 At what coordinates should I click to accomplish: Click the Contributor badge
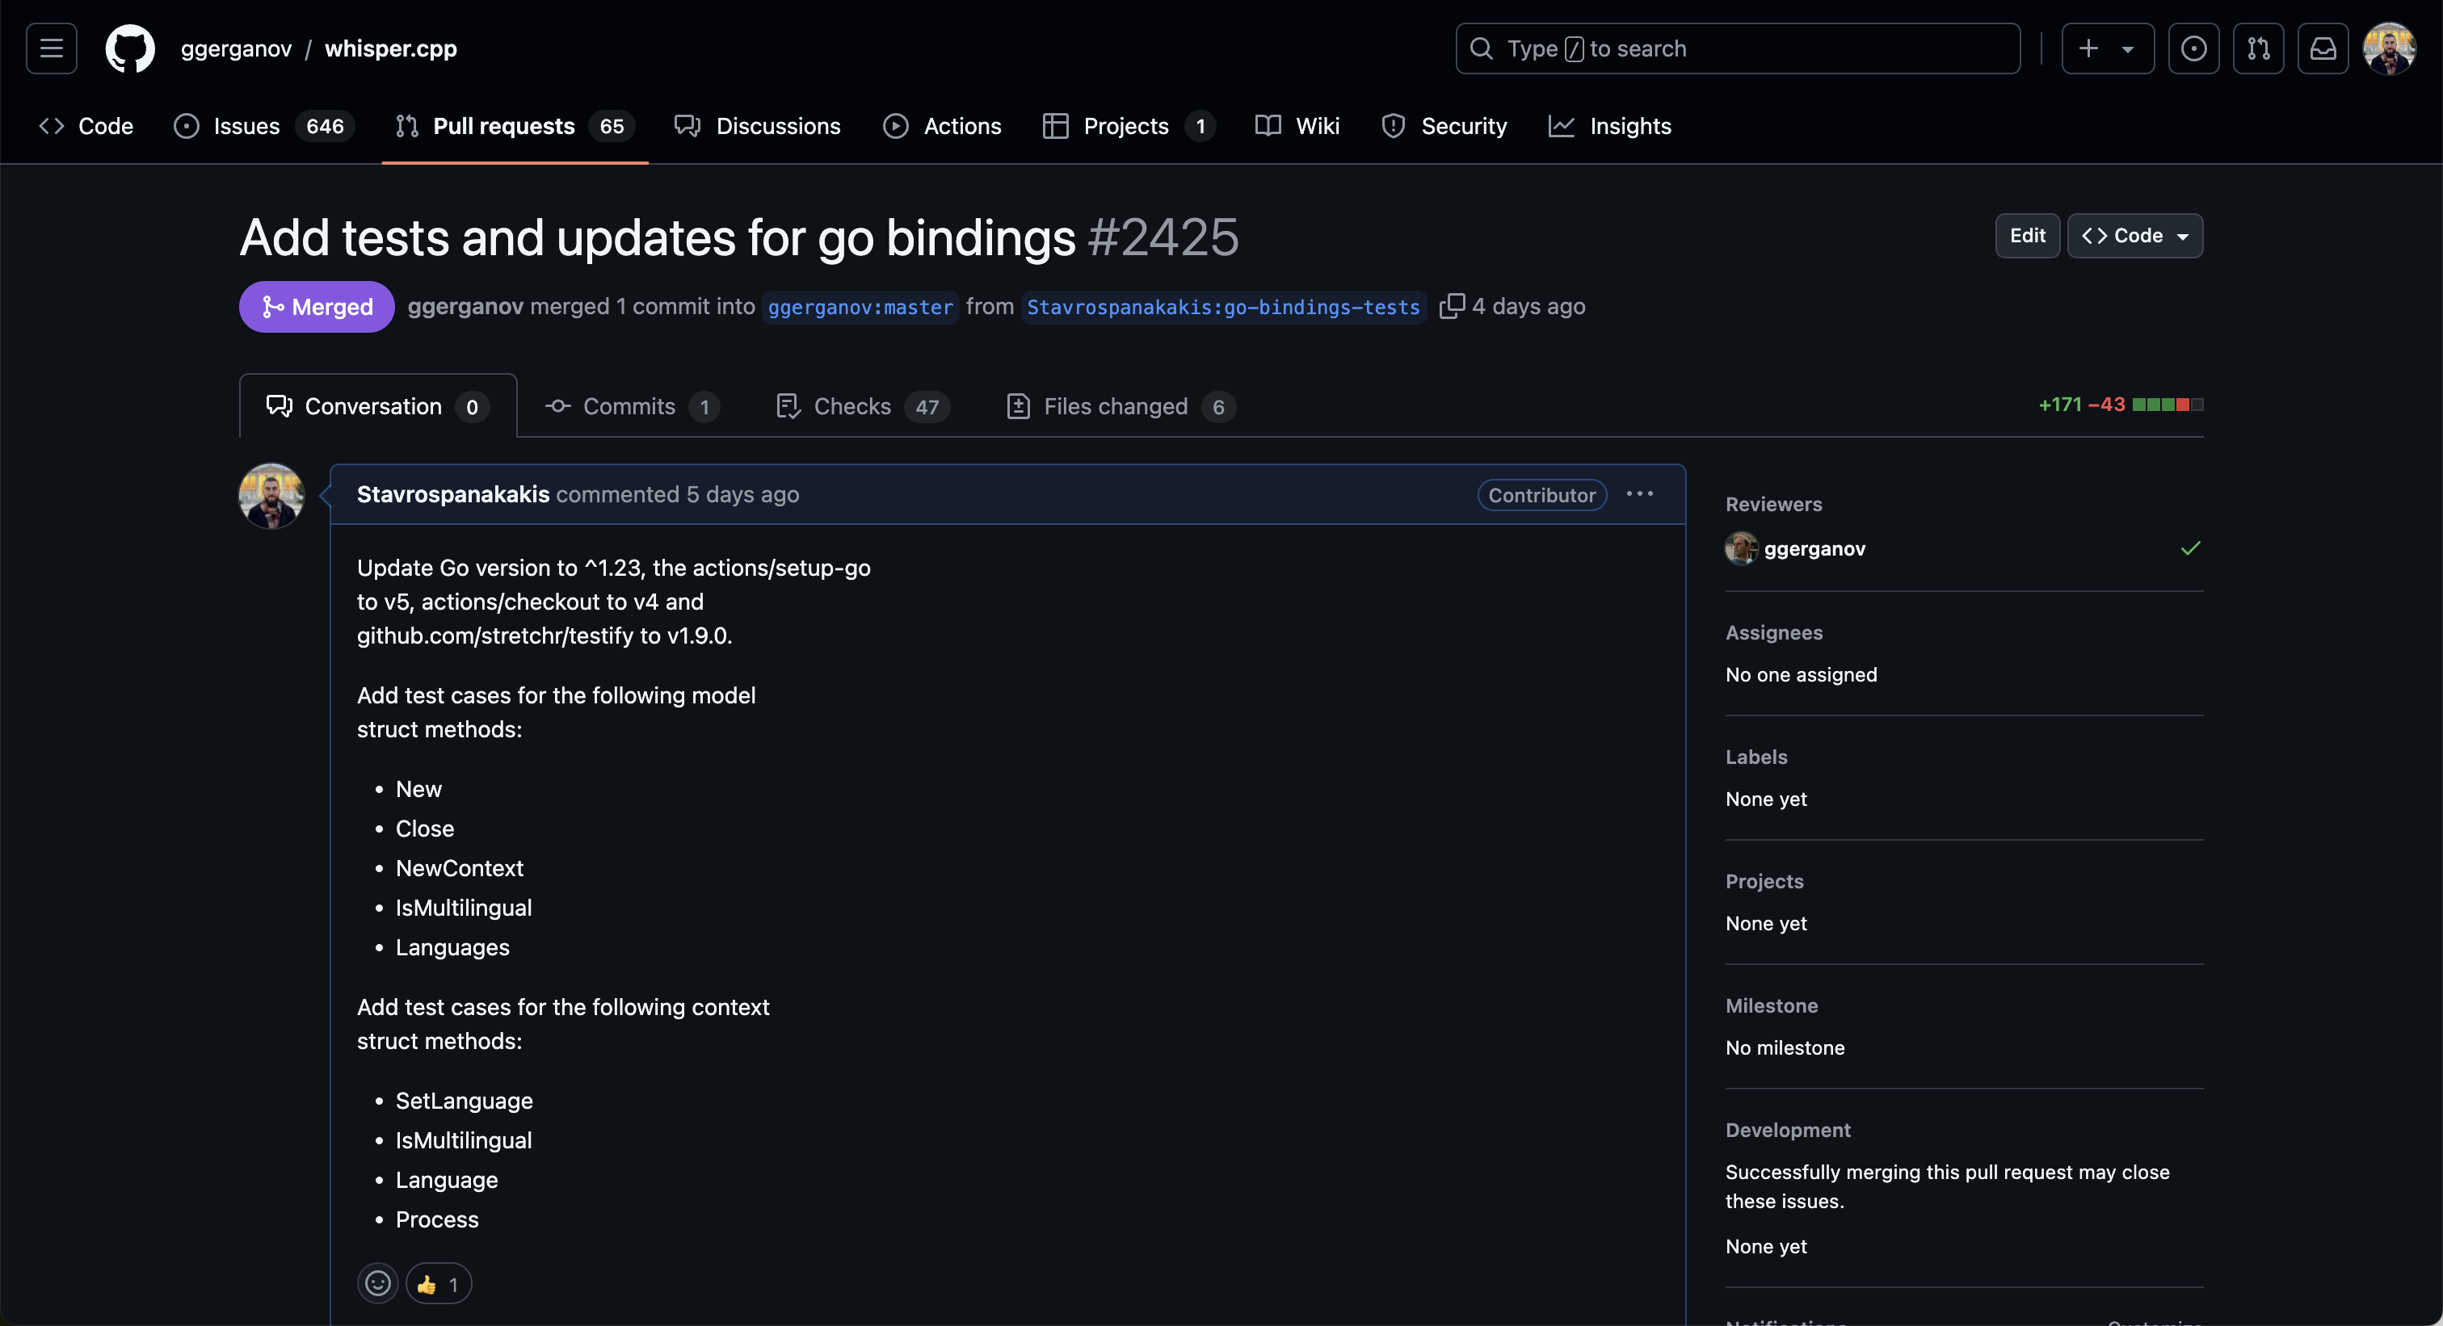tap(1541, 493)
